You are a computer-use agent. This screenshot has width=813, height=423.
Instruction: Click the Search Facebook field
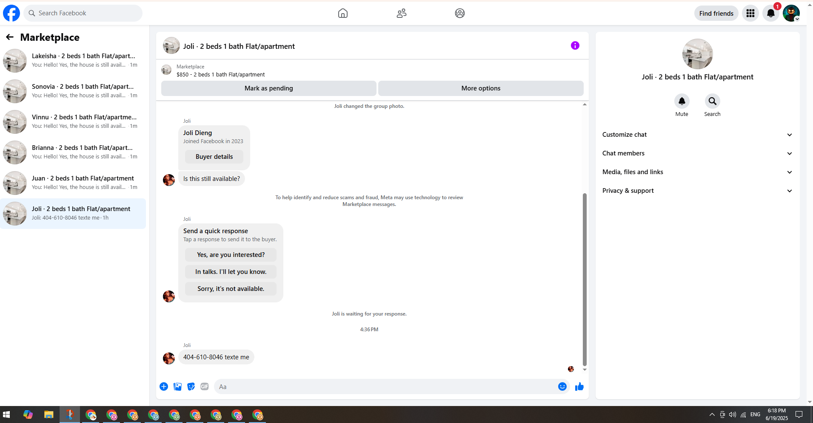tap(83, 13)
